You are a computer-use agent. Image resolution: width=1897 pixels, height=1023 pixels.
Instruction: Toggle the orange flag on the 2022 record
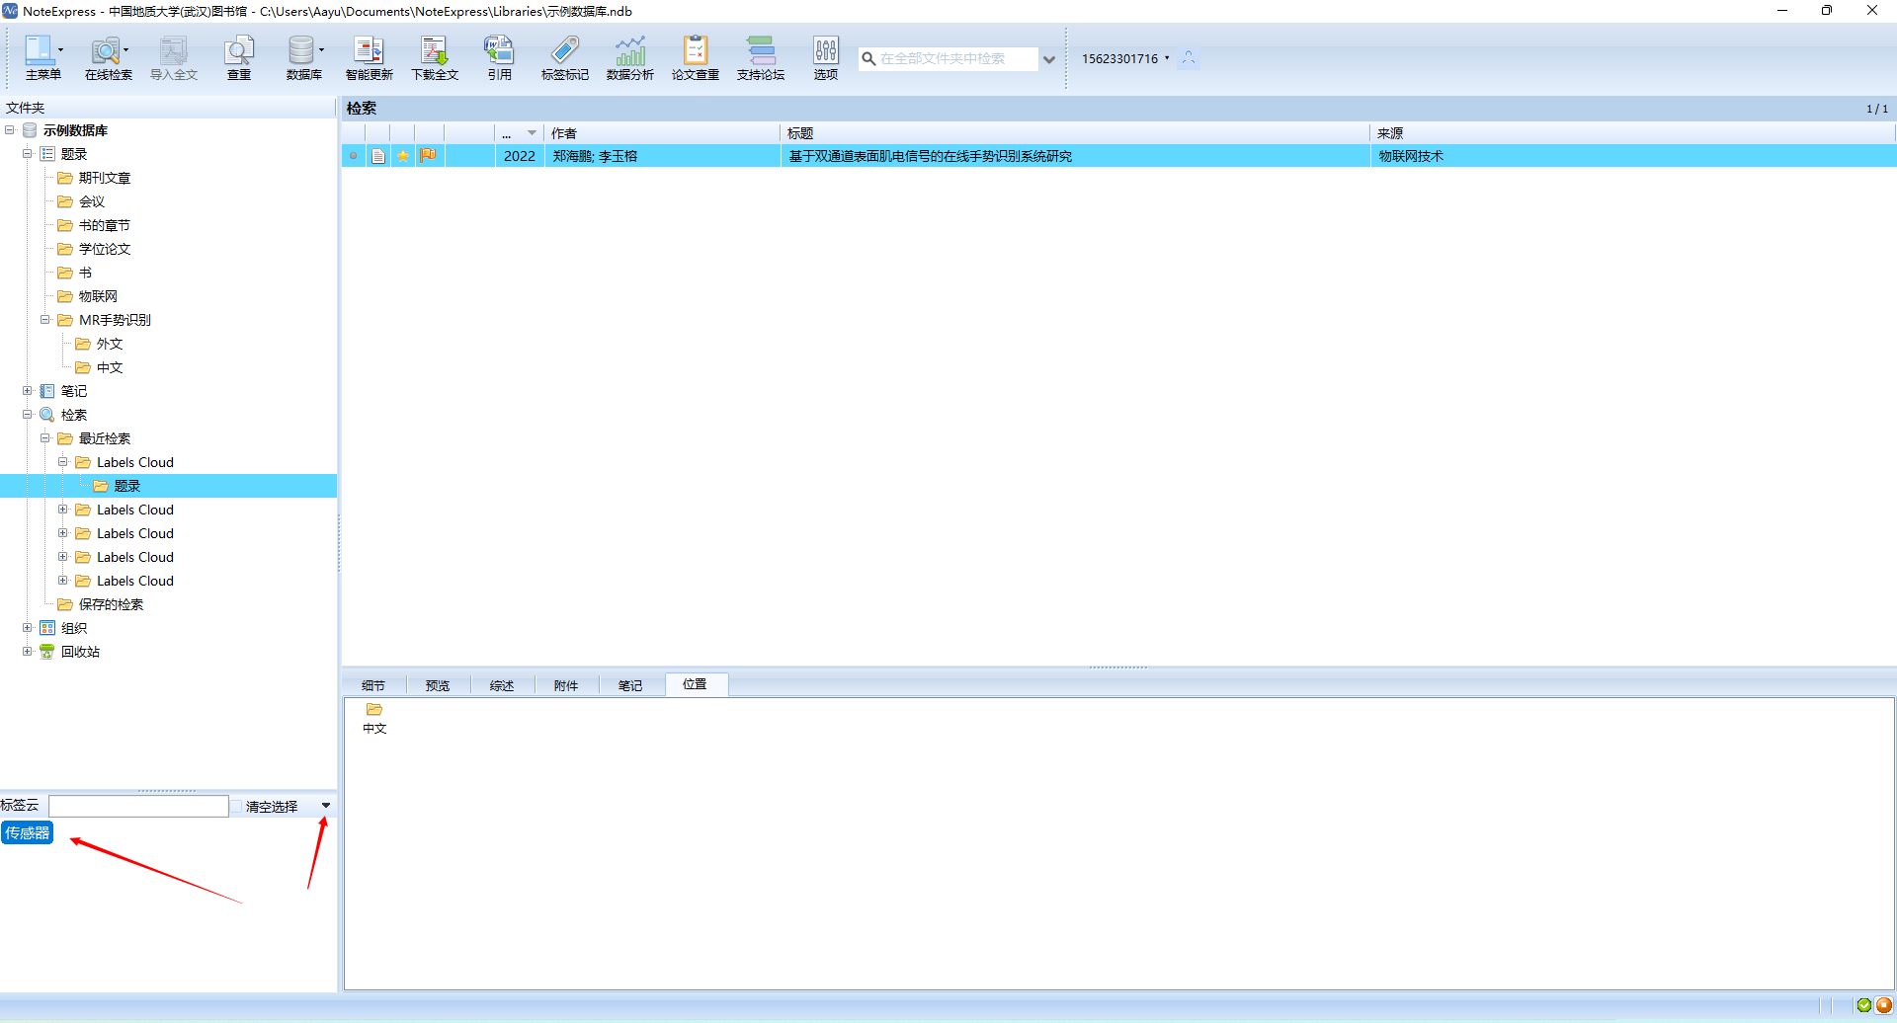[x=428, y=155]
